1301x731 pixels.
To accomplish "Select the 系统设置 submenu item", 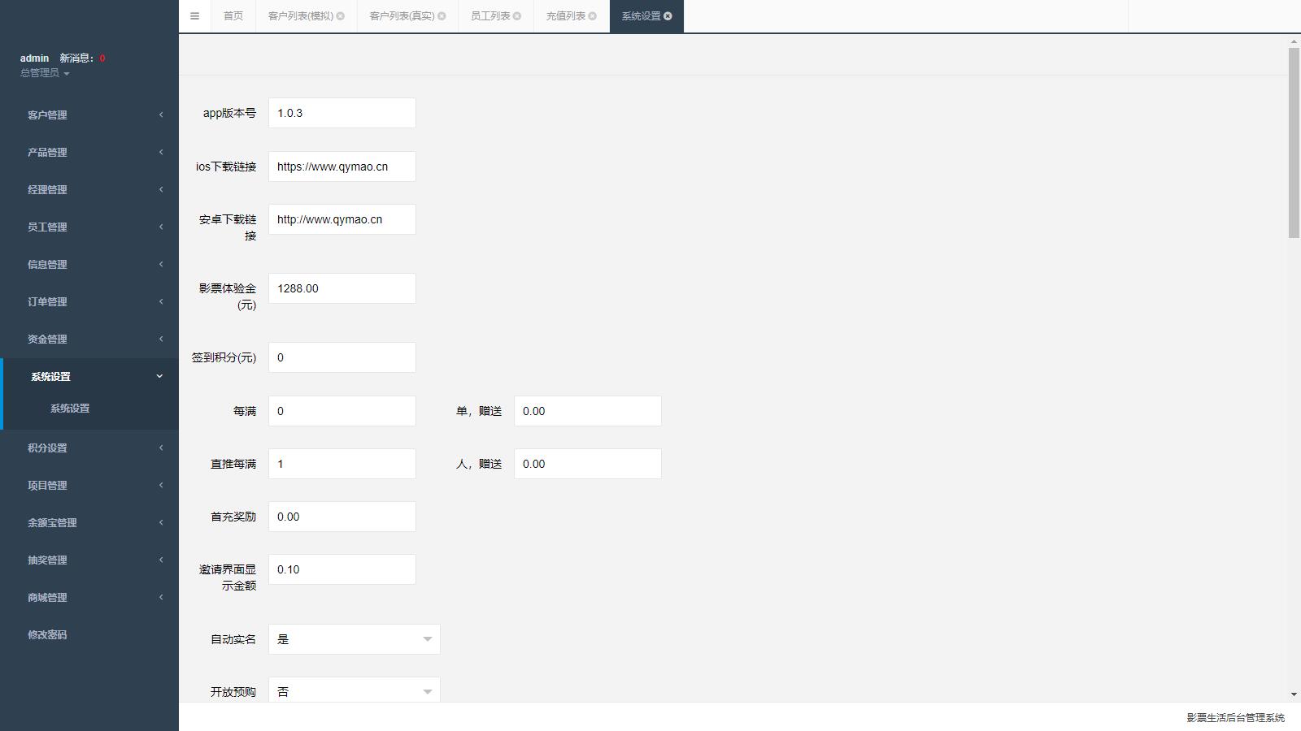I will [x=70, y=409].
